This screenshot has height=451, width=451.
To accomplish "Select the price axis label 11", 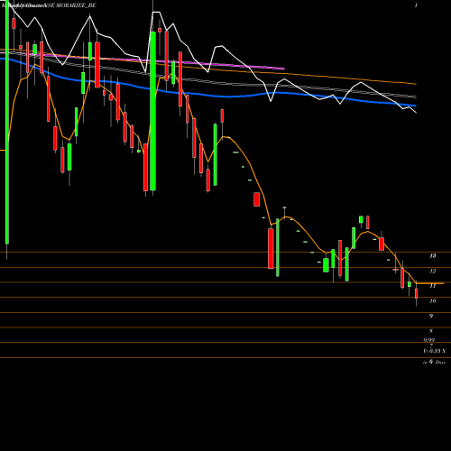I will tap(433, 286).
